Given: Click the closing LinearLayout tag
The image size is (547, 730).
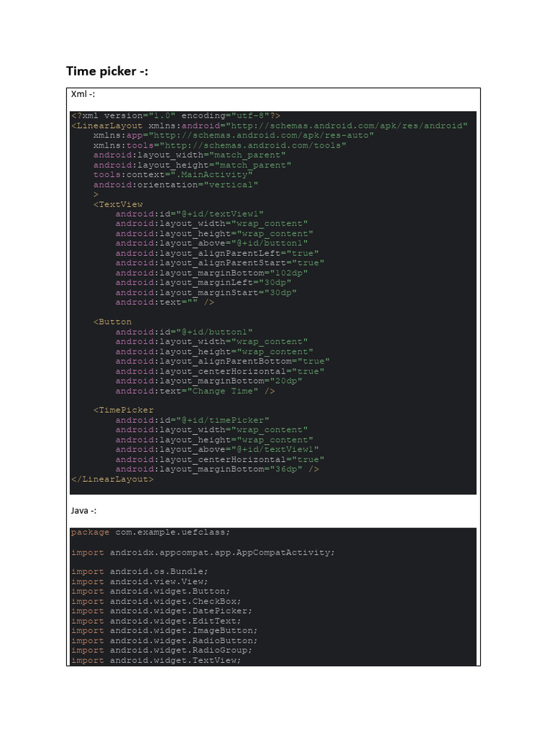Looking at the screenshot, I should (112, 479).
